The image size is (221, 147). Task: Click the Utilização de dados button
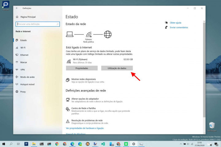tap(117, 68)
